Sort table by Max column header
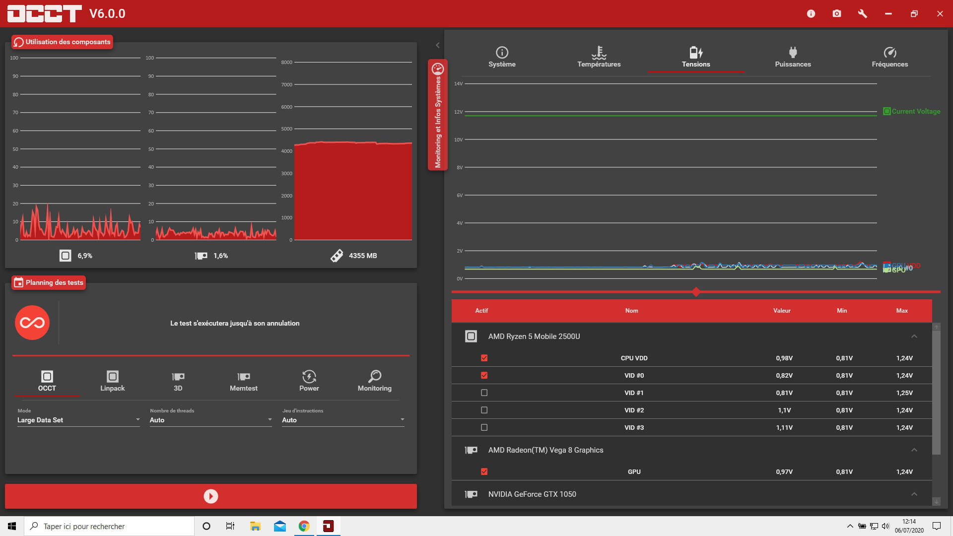This screenshot has height=536, width=953. [902, 311]
